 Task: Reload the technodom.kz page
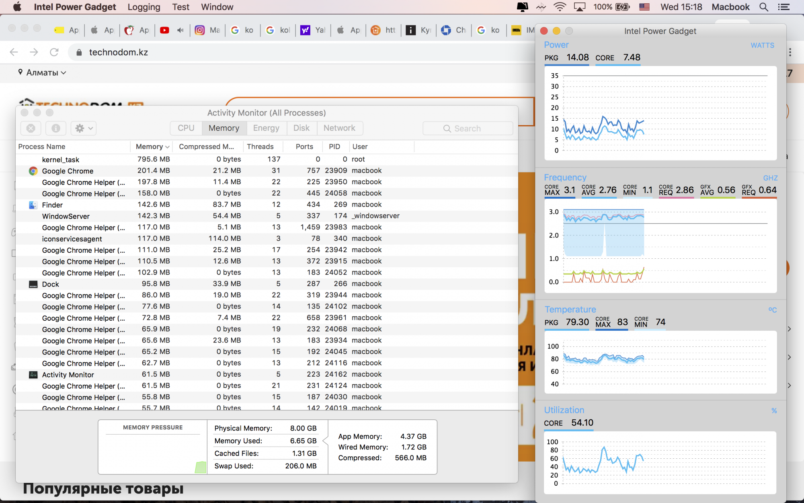click(54, 52)
